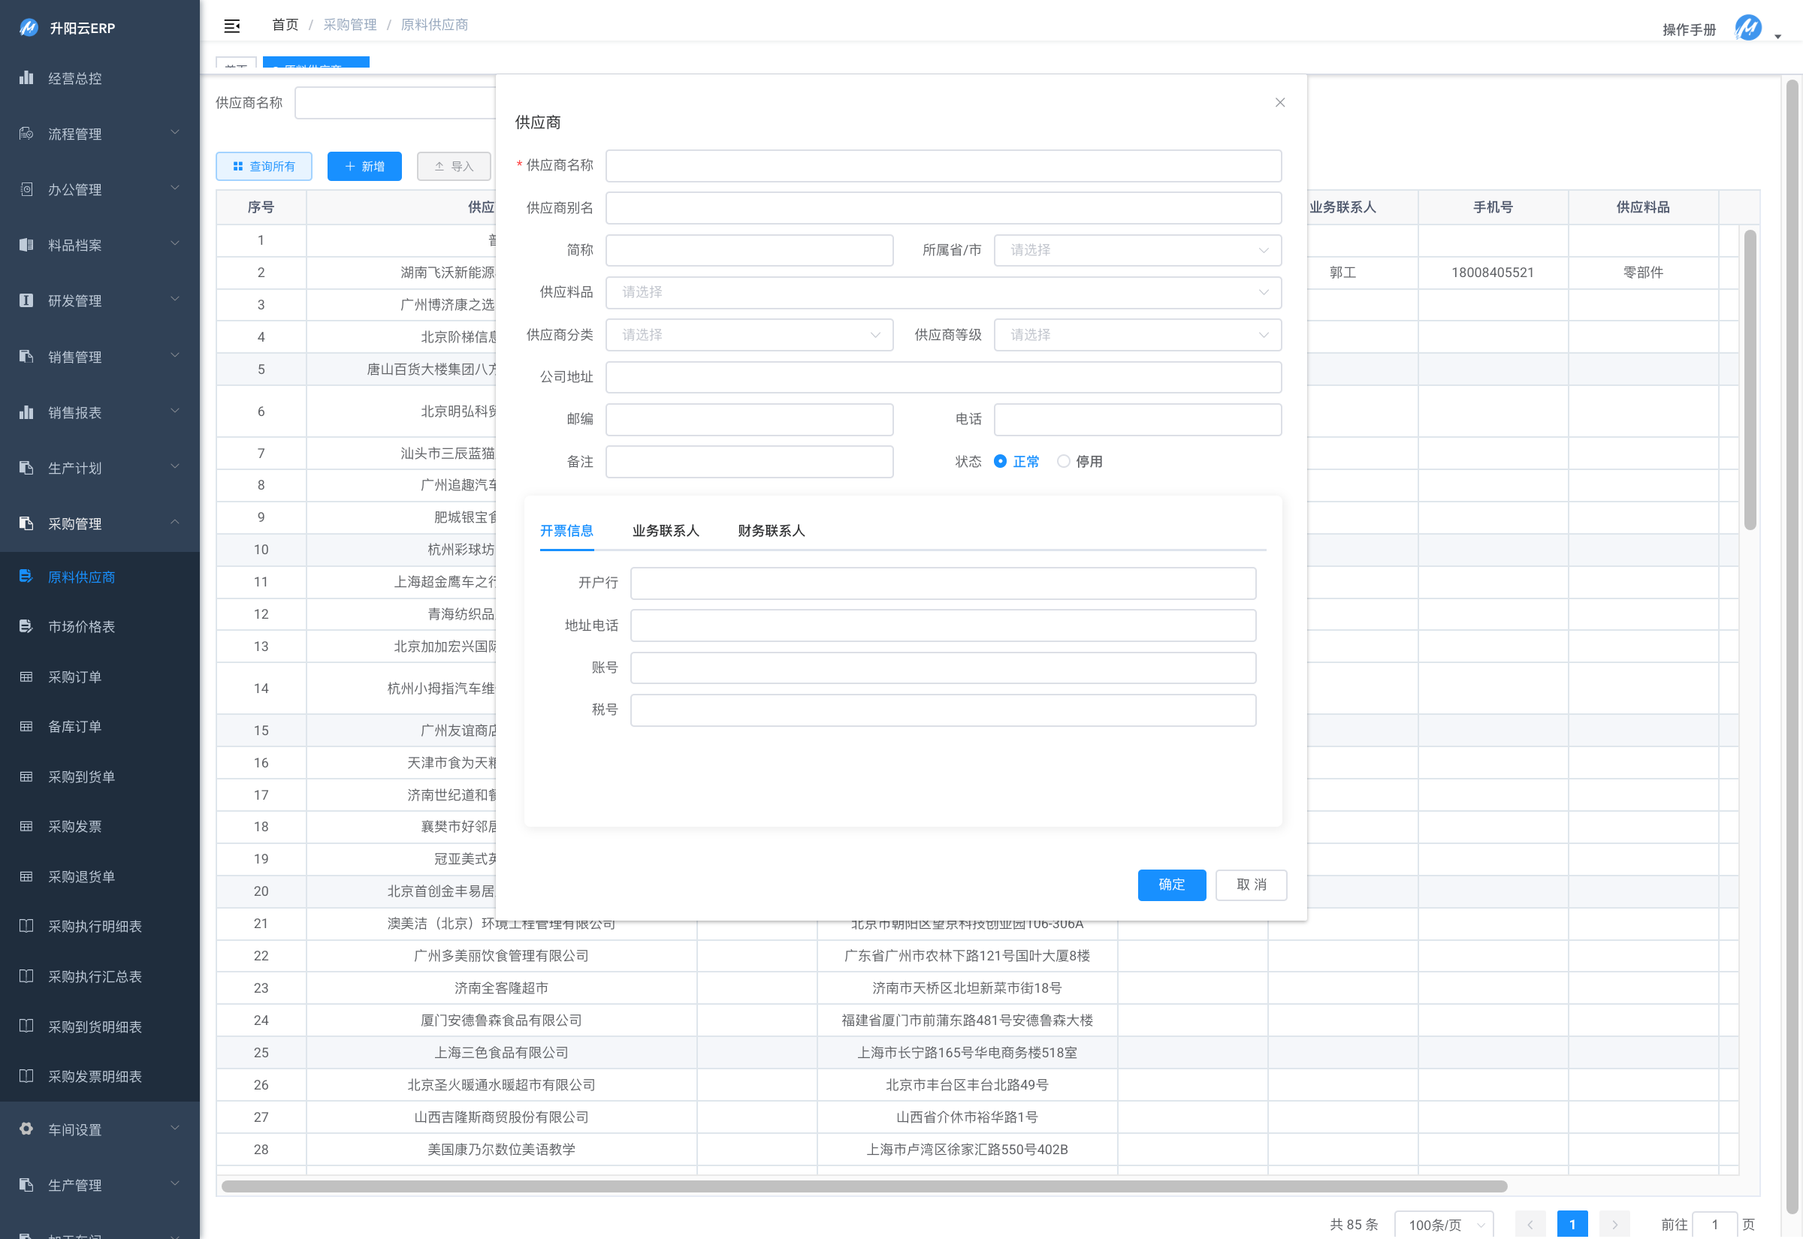Image resolution: width=1803 pixels, height=1239 pixels.
Task: Switch to the 财务联系人 tab
Action: 771,531
